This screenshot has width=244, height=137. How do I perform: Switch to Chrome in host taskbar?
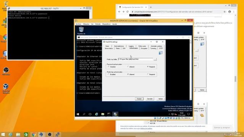click(x=34, y=134)
